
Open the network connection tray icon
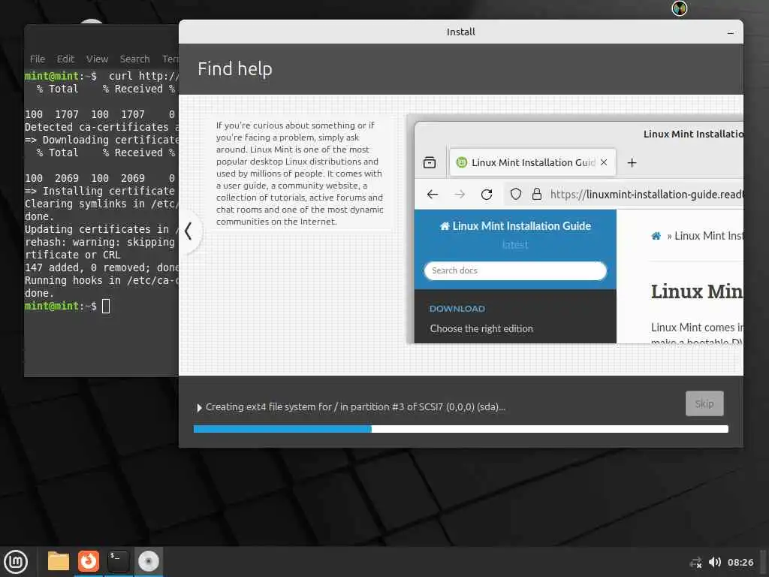pos(695,563)
